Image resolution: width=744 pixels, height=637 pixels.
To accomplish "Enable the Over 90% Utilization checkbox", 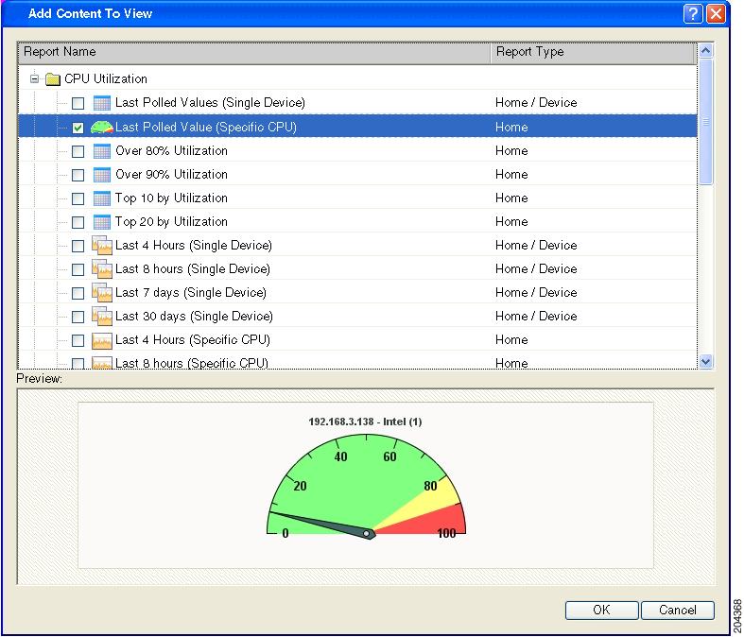I will (78, 175).
